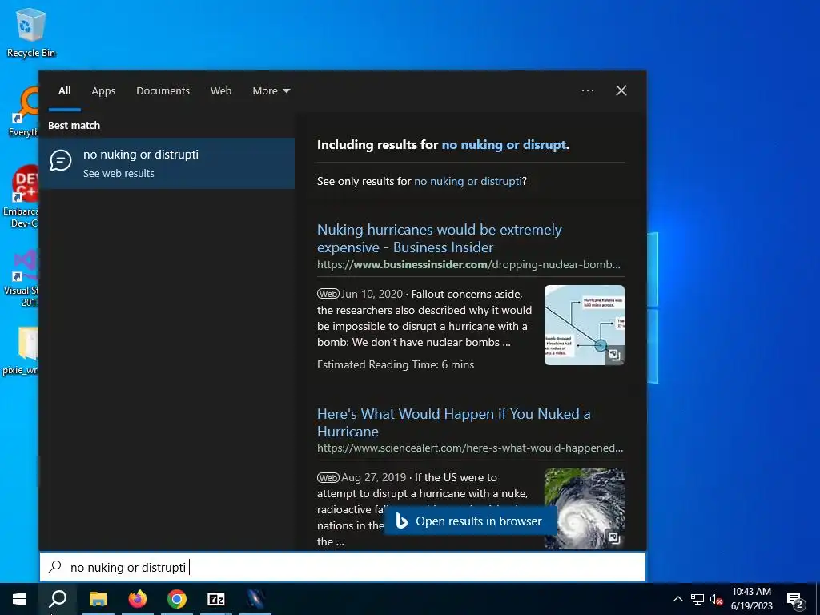Open 'Here's What Would Happen' ScienceAlert article

coord(453,423)
